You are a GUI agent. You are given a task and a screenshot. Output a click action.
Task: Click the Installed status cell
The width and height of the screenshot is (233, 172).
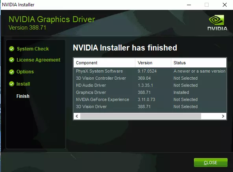tap(181, 92)
